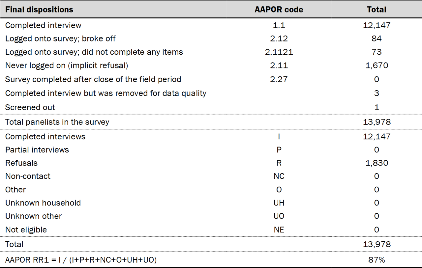Click AAPOR code 2.1121

[x=279, y=52]
